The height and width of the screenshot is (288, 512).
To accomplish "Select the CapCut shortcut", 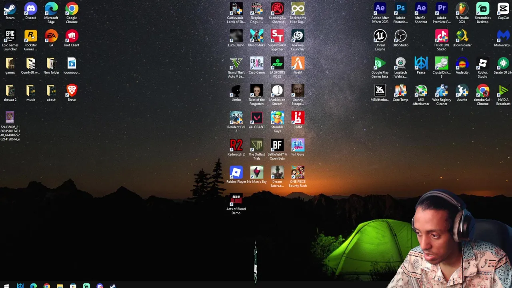I will coord(503,9).
